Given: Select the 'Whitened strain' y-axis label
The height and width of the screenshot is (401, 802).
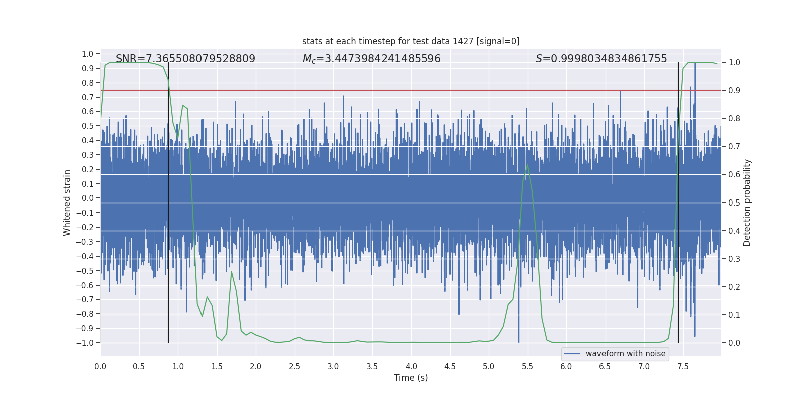Looking at the screenshot, I should 67,203.
